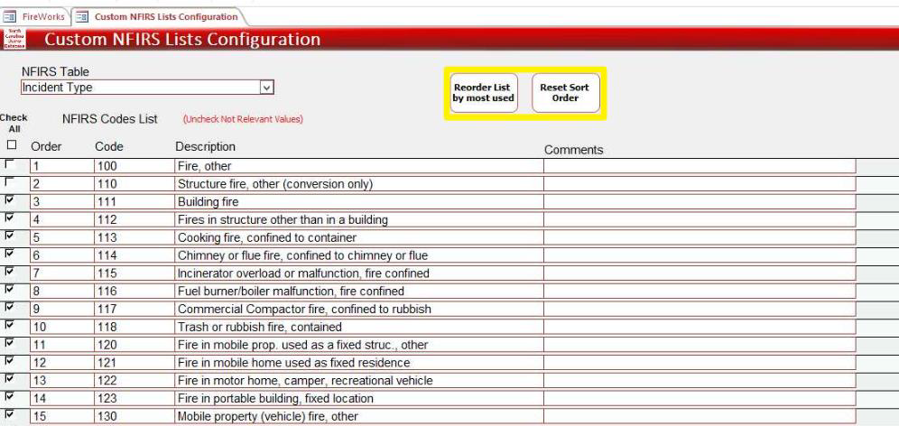Toggle the Check All checkbox

click(12, 144)
